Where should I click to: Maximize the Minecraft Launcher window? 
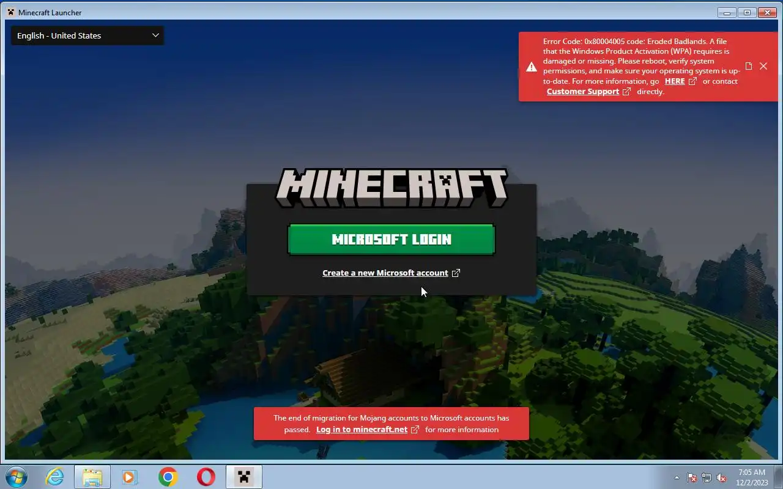click(x=747, y=12)
